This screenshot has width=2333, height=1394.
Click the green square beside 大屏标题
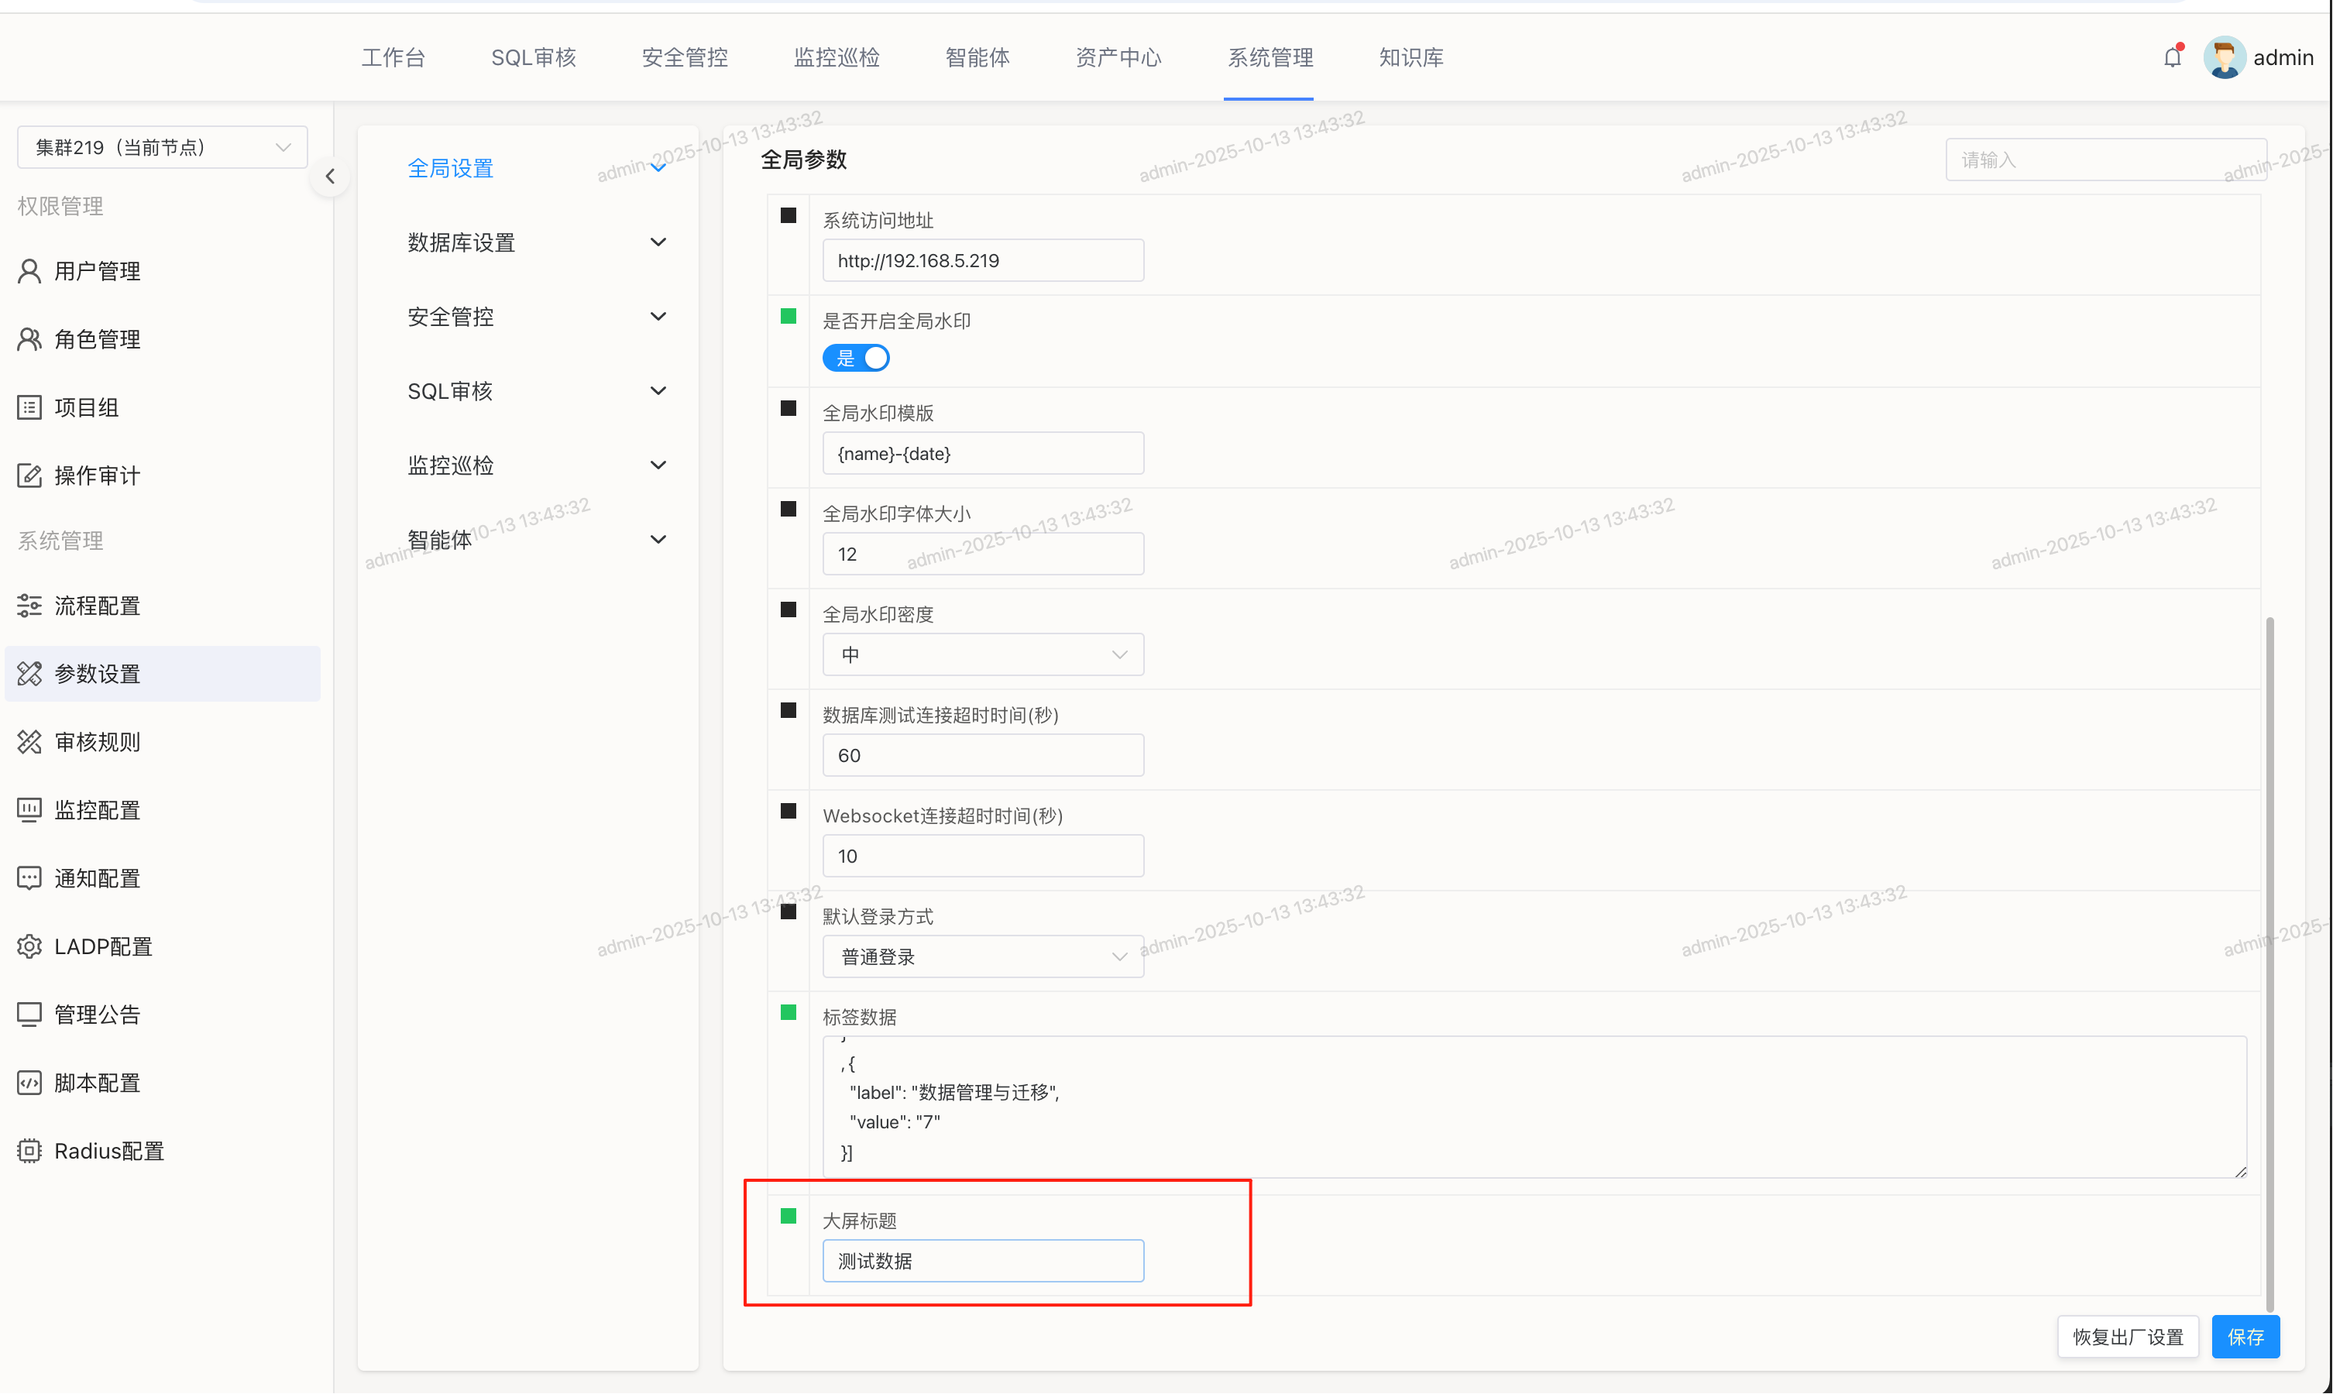coord(788,1217)
